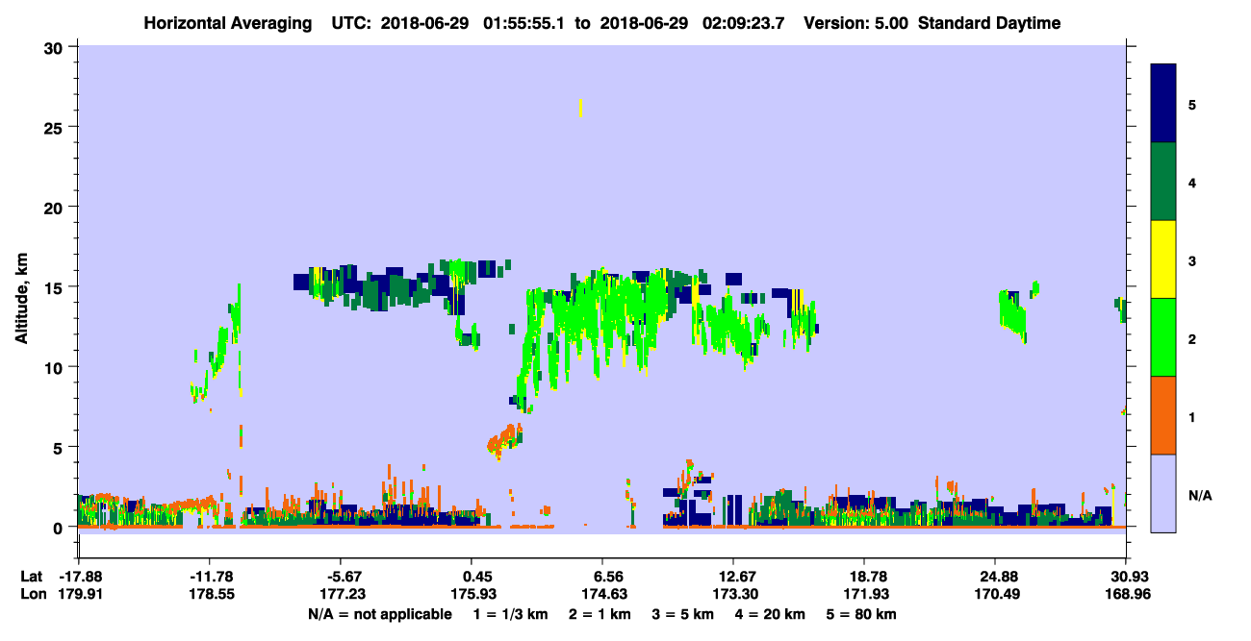Viewport: 1251px width, 641px height.
Task: Click the 'Lon' axis row label
Action: coord(32,595)
